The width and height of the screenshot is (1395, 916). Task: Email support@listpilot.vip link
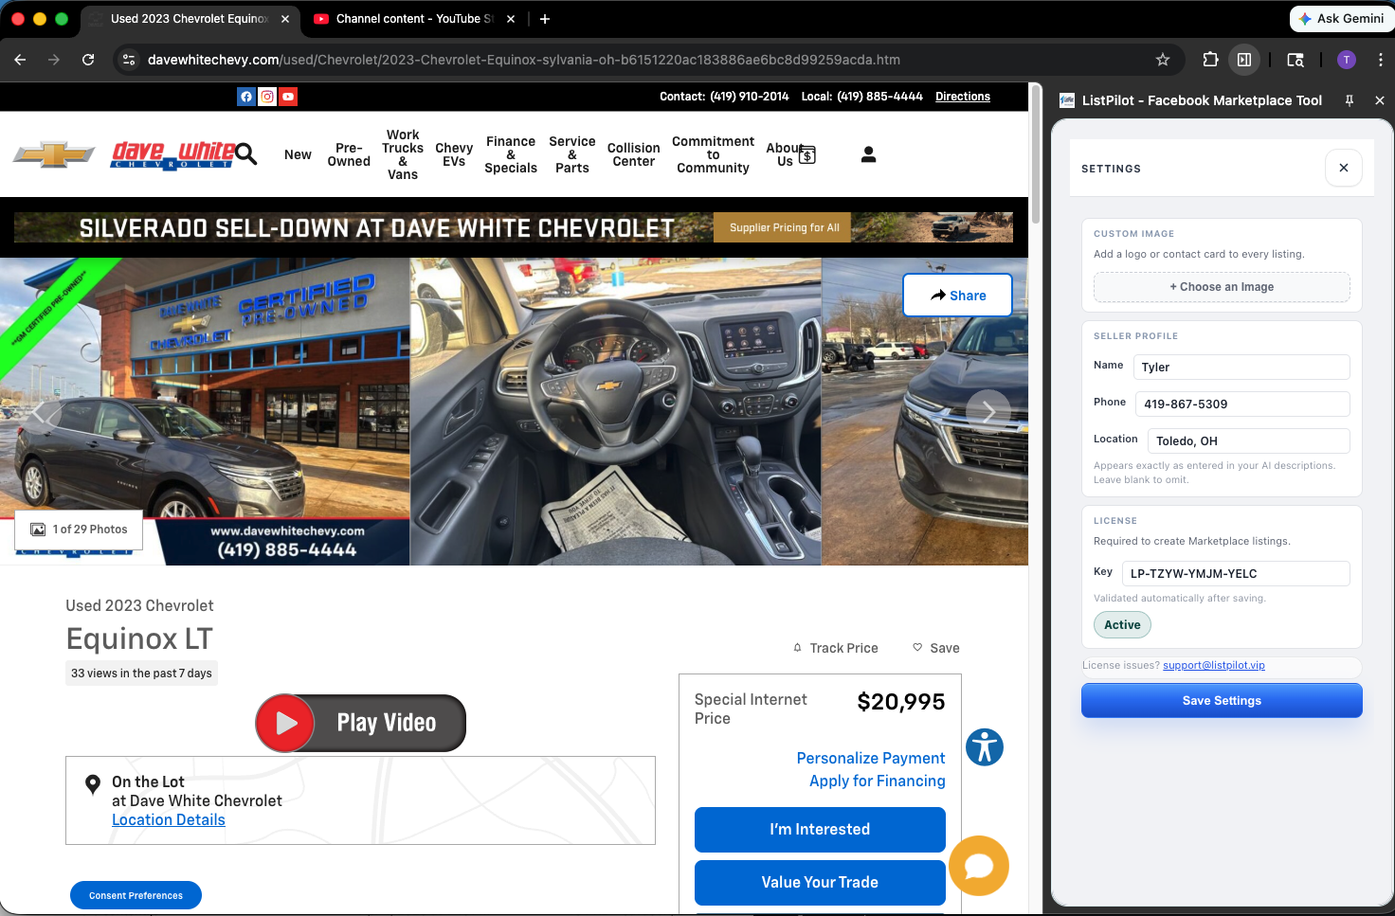pyautogui.click(x=1214, y=665)
